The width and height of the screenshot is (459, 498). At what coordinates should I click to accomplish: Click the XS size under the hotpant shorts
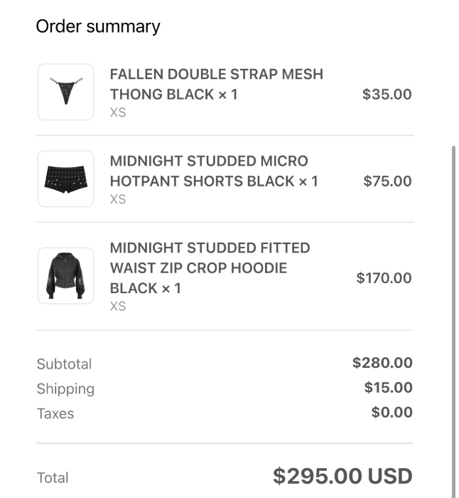point(118,199)
